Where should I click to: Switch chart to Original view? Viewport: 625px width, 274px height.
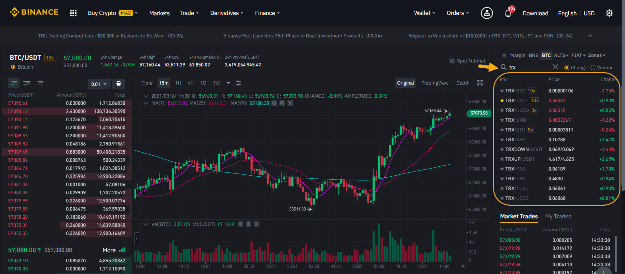point(405,83)
